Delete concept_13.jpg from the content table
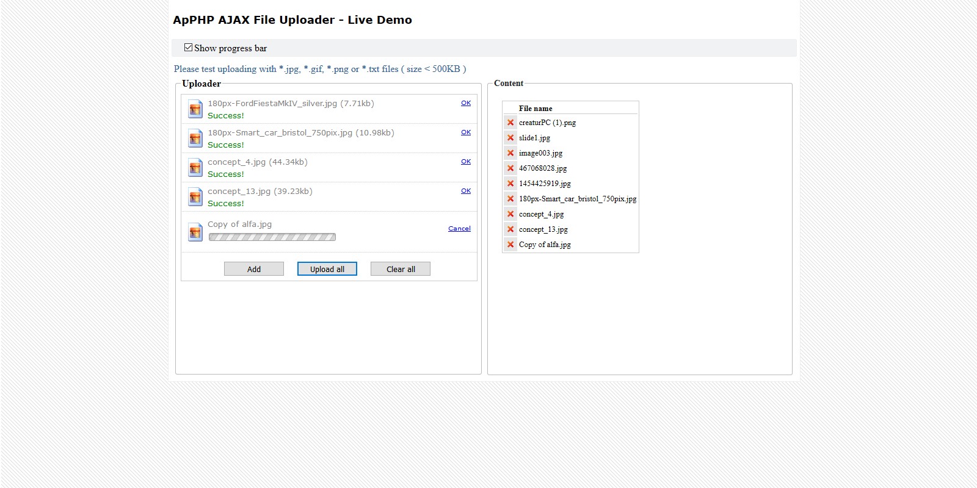This screenshot has width=977, height=488. pyautogui.click(x=510, y=229)
